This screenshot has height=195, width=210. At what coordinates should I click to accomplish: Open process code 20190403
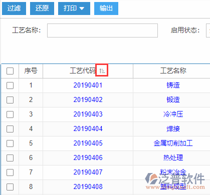point(88,114)
